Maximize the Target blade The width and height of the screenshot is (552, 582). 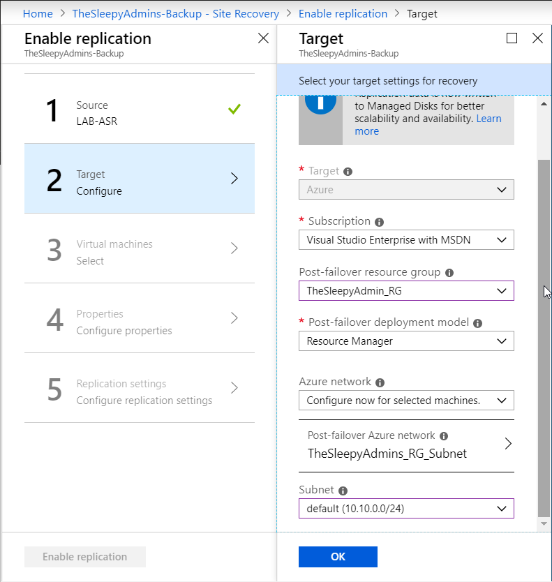[512, 38]
